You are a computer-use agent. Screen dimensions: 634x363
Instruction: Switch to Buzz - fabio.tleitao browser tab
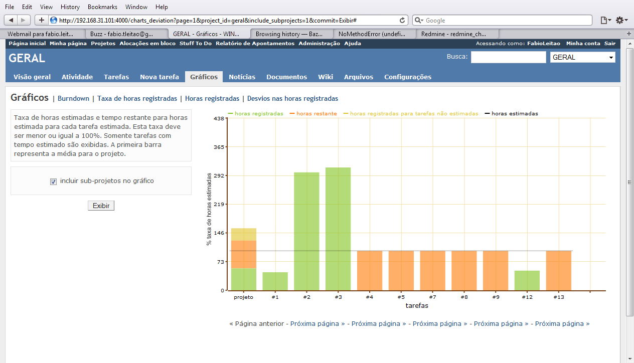coord(125,34)
